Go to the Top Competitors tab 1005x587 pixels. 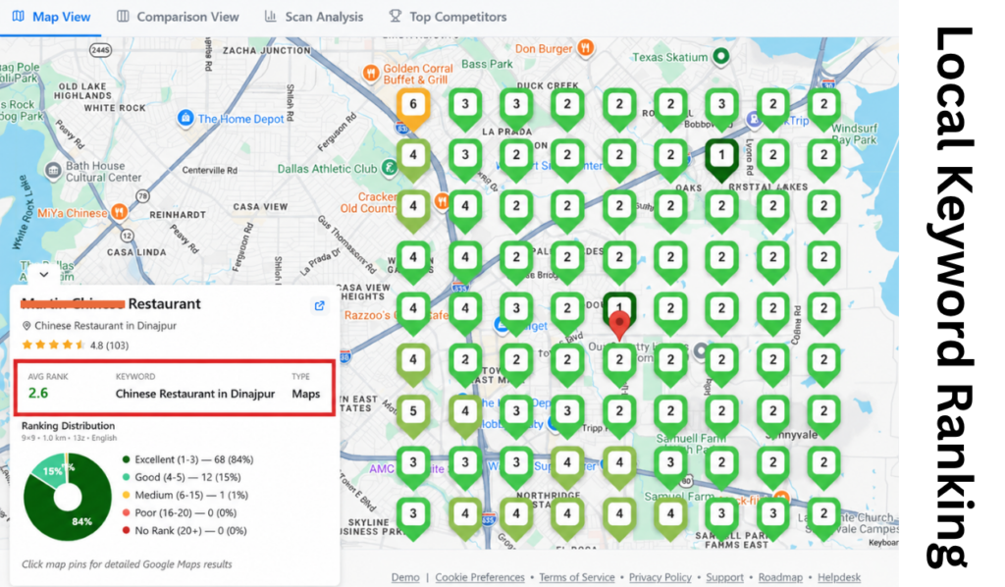(x=448, y=17)
